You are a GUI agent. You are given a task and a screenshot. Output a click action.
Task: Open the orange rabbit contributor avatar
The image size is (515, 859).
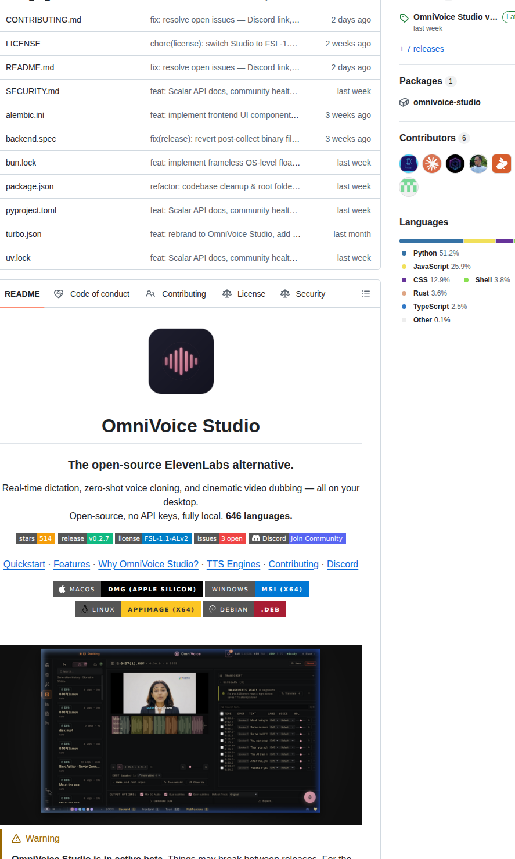[502, 164]
